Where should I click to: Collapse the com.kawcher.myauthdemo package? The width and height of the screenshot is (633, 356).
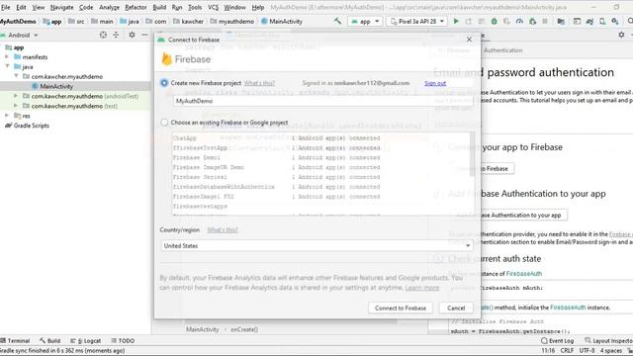[x=16, y=76]
